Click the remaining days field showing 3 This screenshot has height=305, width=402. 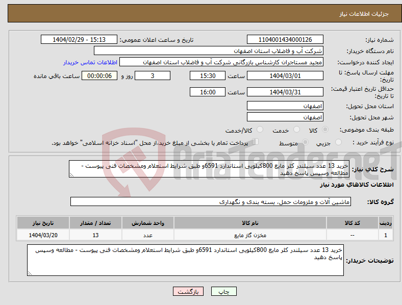[153, 75]
